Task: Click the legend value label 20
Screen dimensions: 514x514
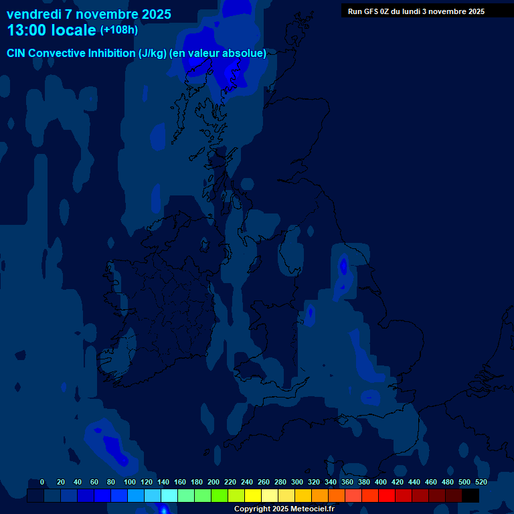Action: click(60, 482)
